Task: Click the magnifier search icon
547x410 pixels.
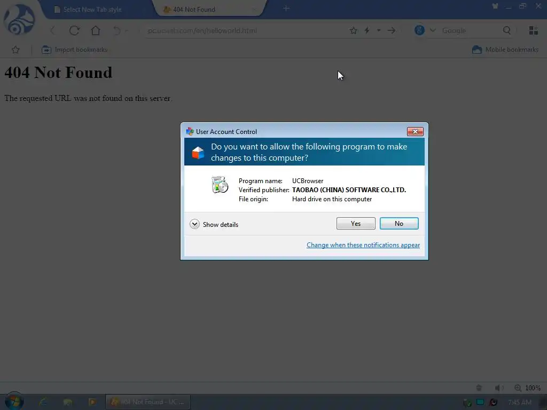Action: click(x=507, y=30)
